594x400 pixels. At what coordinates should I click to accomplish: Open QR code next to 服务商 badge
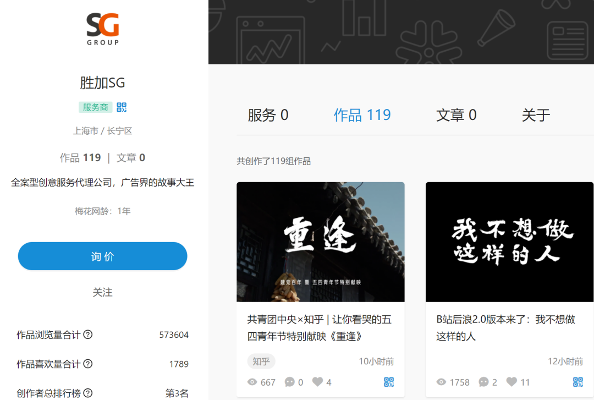pos(122,107)
